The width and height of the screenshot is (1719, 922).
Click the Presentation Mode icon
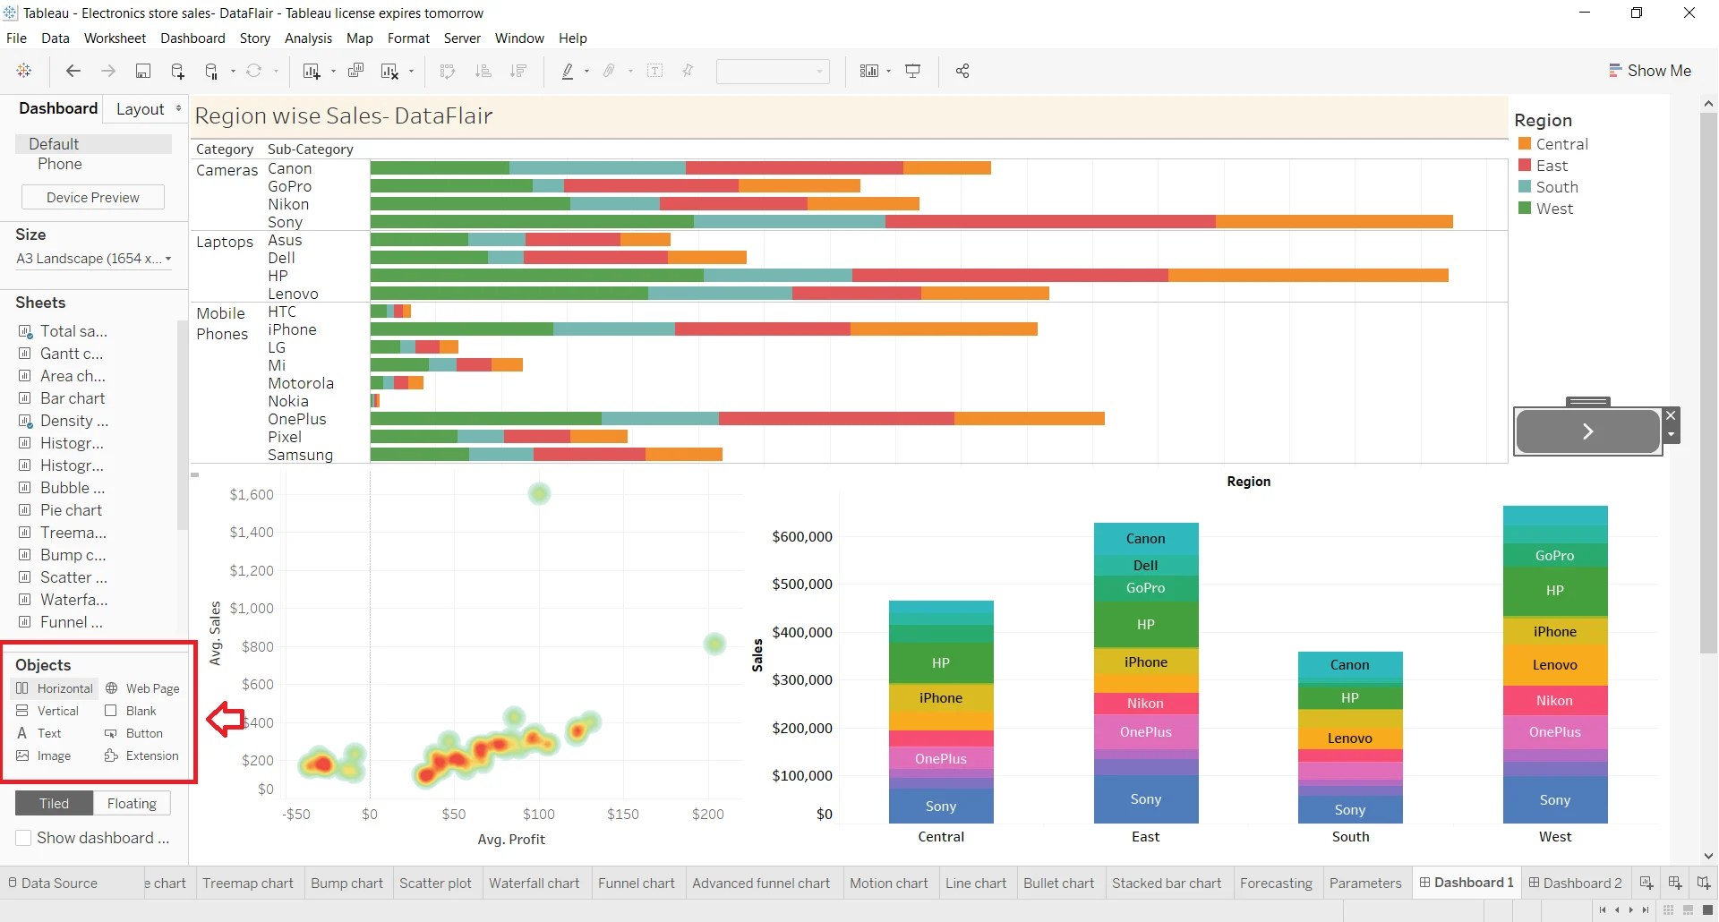pos(913,71)
